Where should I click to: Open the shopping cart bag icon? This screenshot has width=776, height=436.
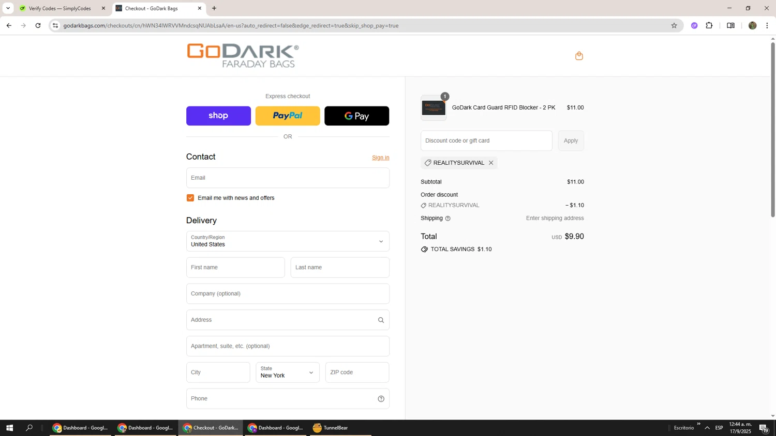coord(579,56)
